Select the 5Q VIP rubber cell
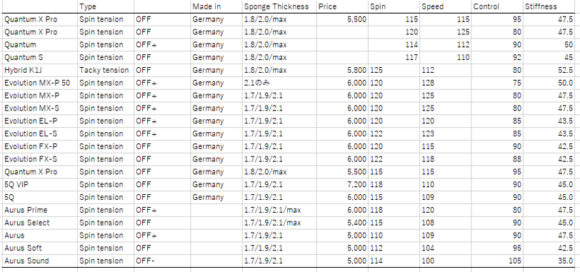 39,184
